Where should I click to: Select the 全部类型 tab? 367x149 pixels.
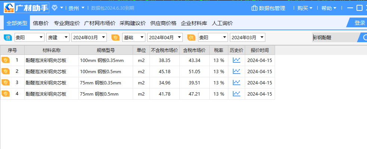pyautogui.click(x=17, y=23)
